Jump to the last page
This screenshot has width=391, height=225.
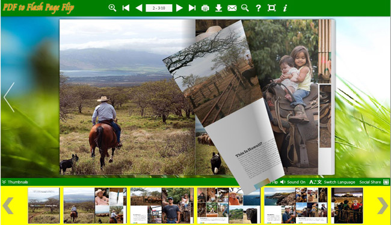pyautogui.click(x=192, y=8)
